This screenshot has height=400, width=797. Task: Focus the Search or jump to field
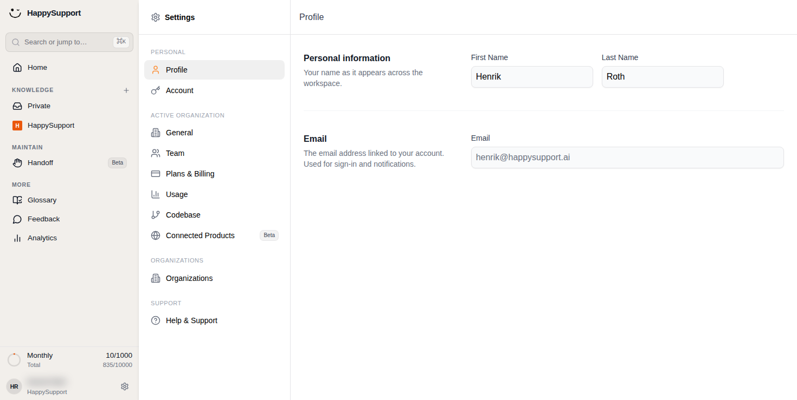[x=69, y=42]
